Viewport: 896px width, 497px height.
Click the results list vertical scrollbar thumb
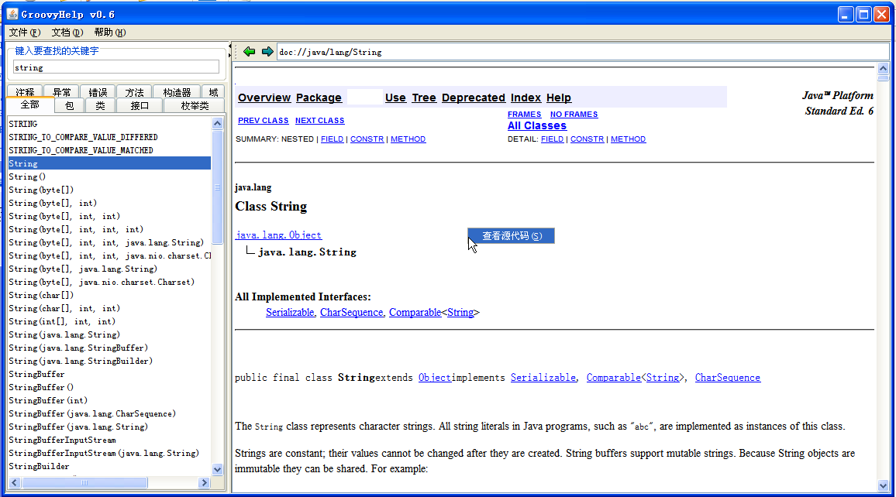[217, 187]
